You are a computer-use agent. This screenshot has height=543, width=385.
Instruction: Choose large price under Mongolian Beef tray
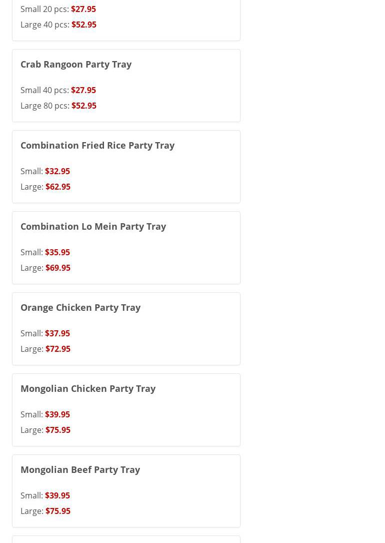pos(58,511)
